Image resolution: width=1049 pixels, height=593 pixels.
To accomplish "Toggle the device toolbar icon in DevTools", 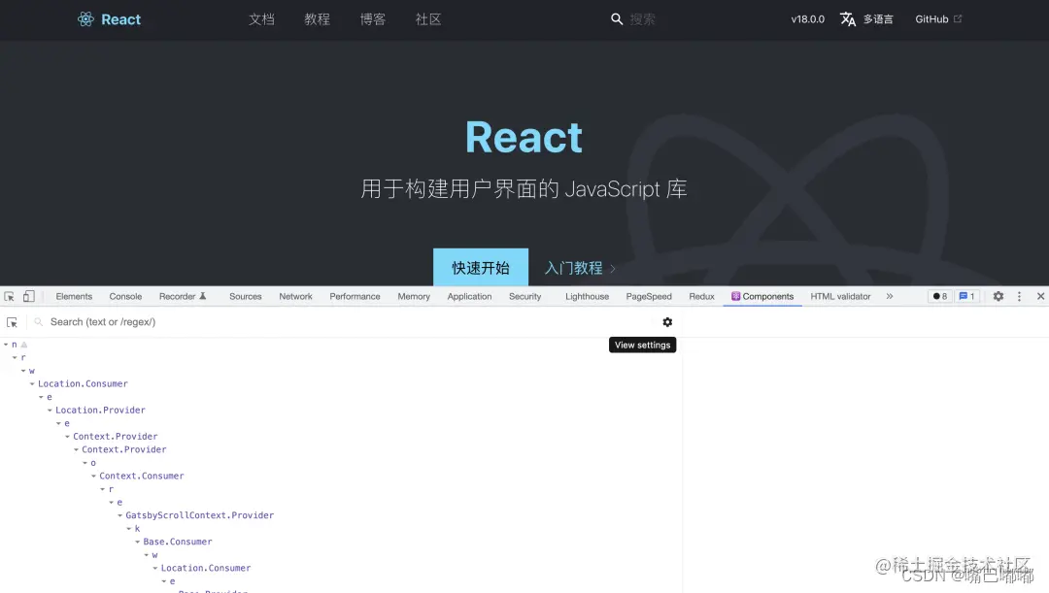I will [x=29, y=296].
